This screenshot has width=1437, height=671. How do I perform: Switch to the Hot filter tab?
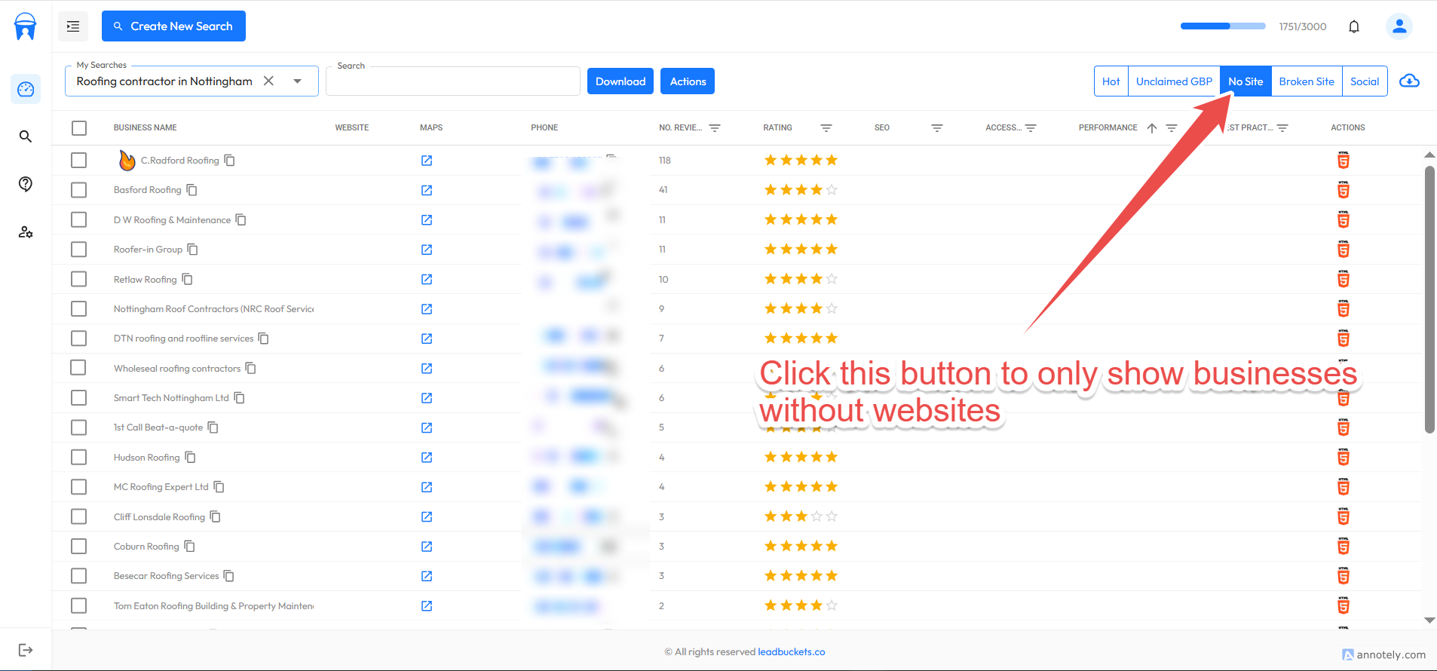tap(1111, 81)
